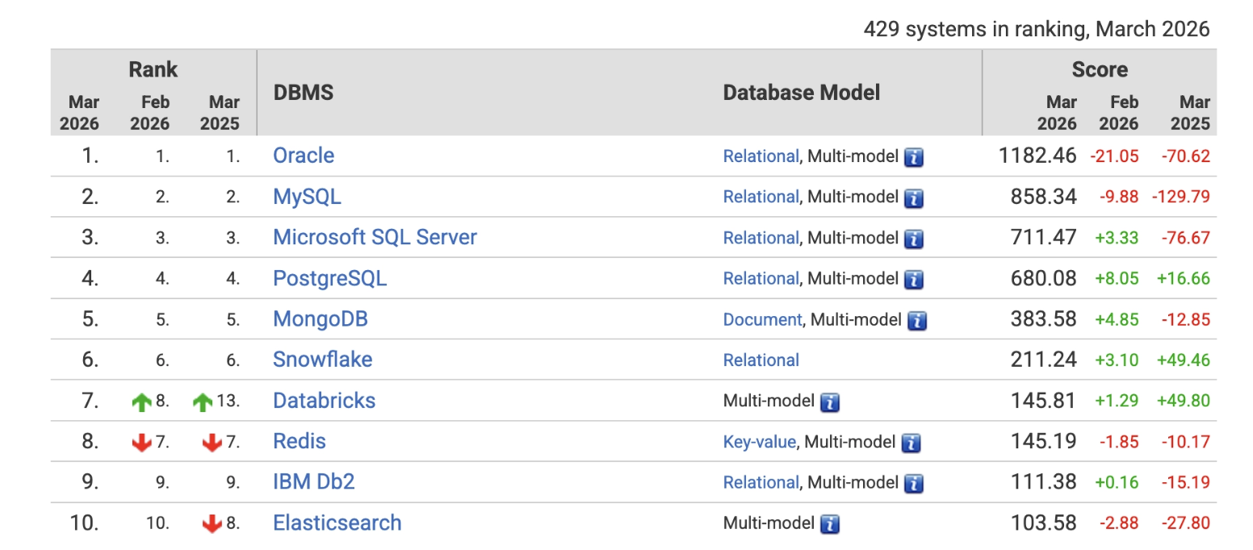Click the PostgreSQL score 680.08
Image resolution: width=1253 pixels, height=550 pixels.
click(1043, 278)
